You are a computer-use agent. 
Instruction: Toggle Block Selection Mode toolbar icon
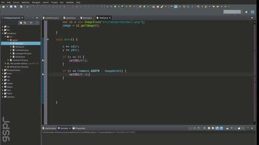point(188,7)
